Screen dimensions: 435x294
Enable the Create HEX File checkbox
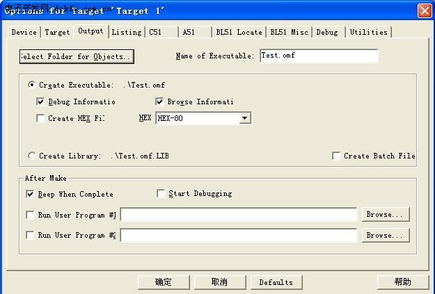(x=40, y=118)
